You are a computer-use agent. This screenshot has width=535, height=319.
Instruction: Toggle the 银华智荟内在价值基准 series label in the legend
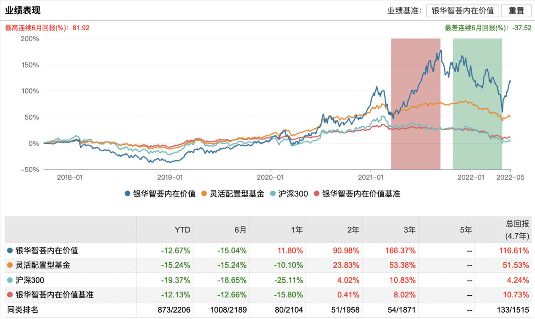point(361,194)
